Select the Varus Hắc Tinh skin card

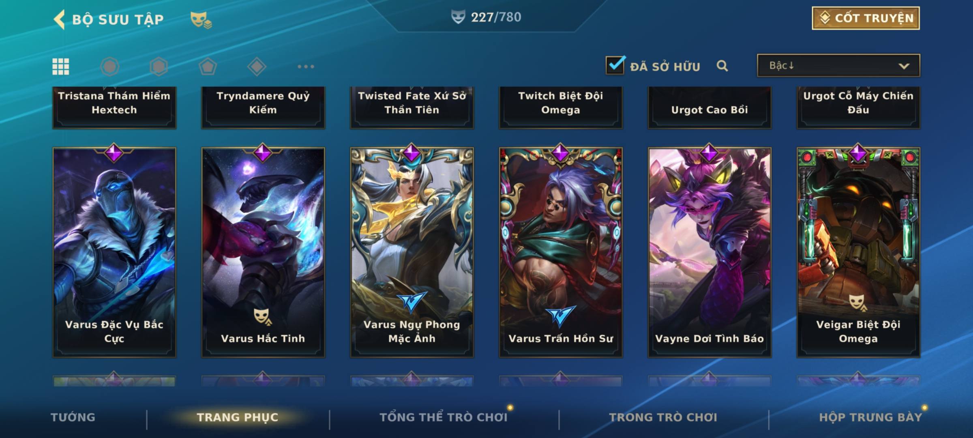click(263, 252)
